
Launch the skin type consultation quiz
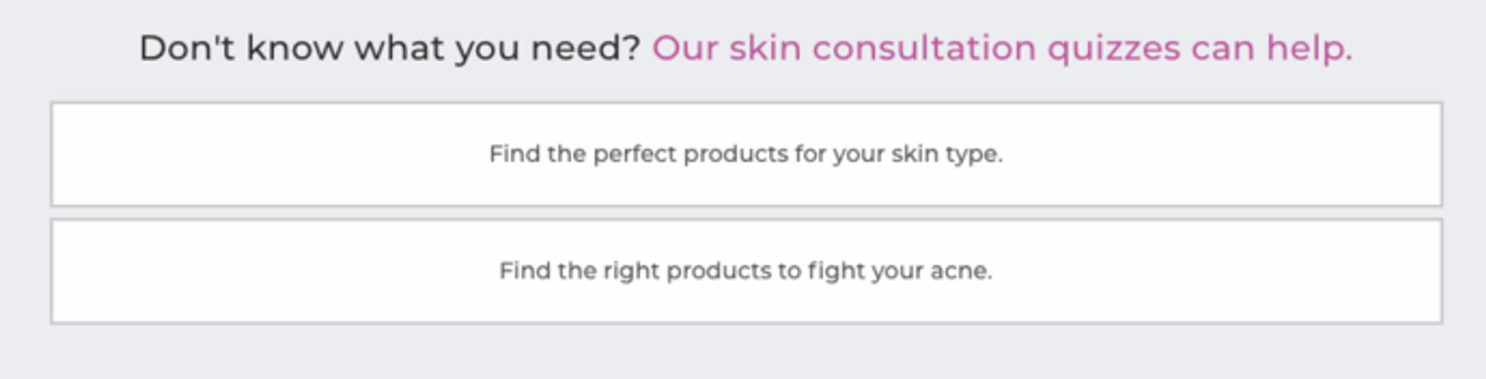click(x=745, y=154)
